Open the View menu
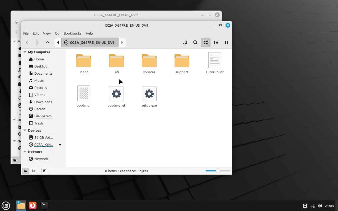Screen dimensions: 338x211 point(47,33)
